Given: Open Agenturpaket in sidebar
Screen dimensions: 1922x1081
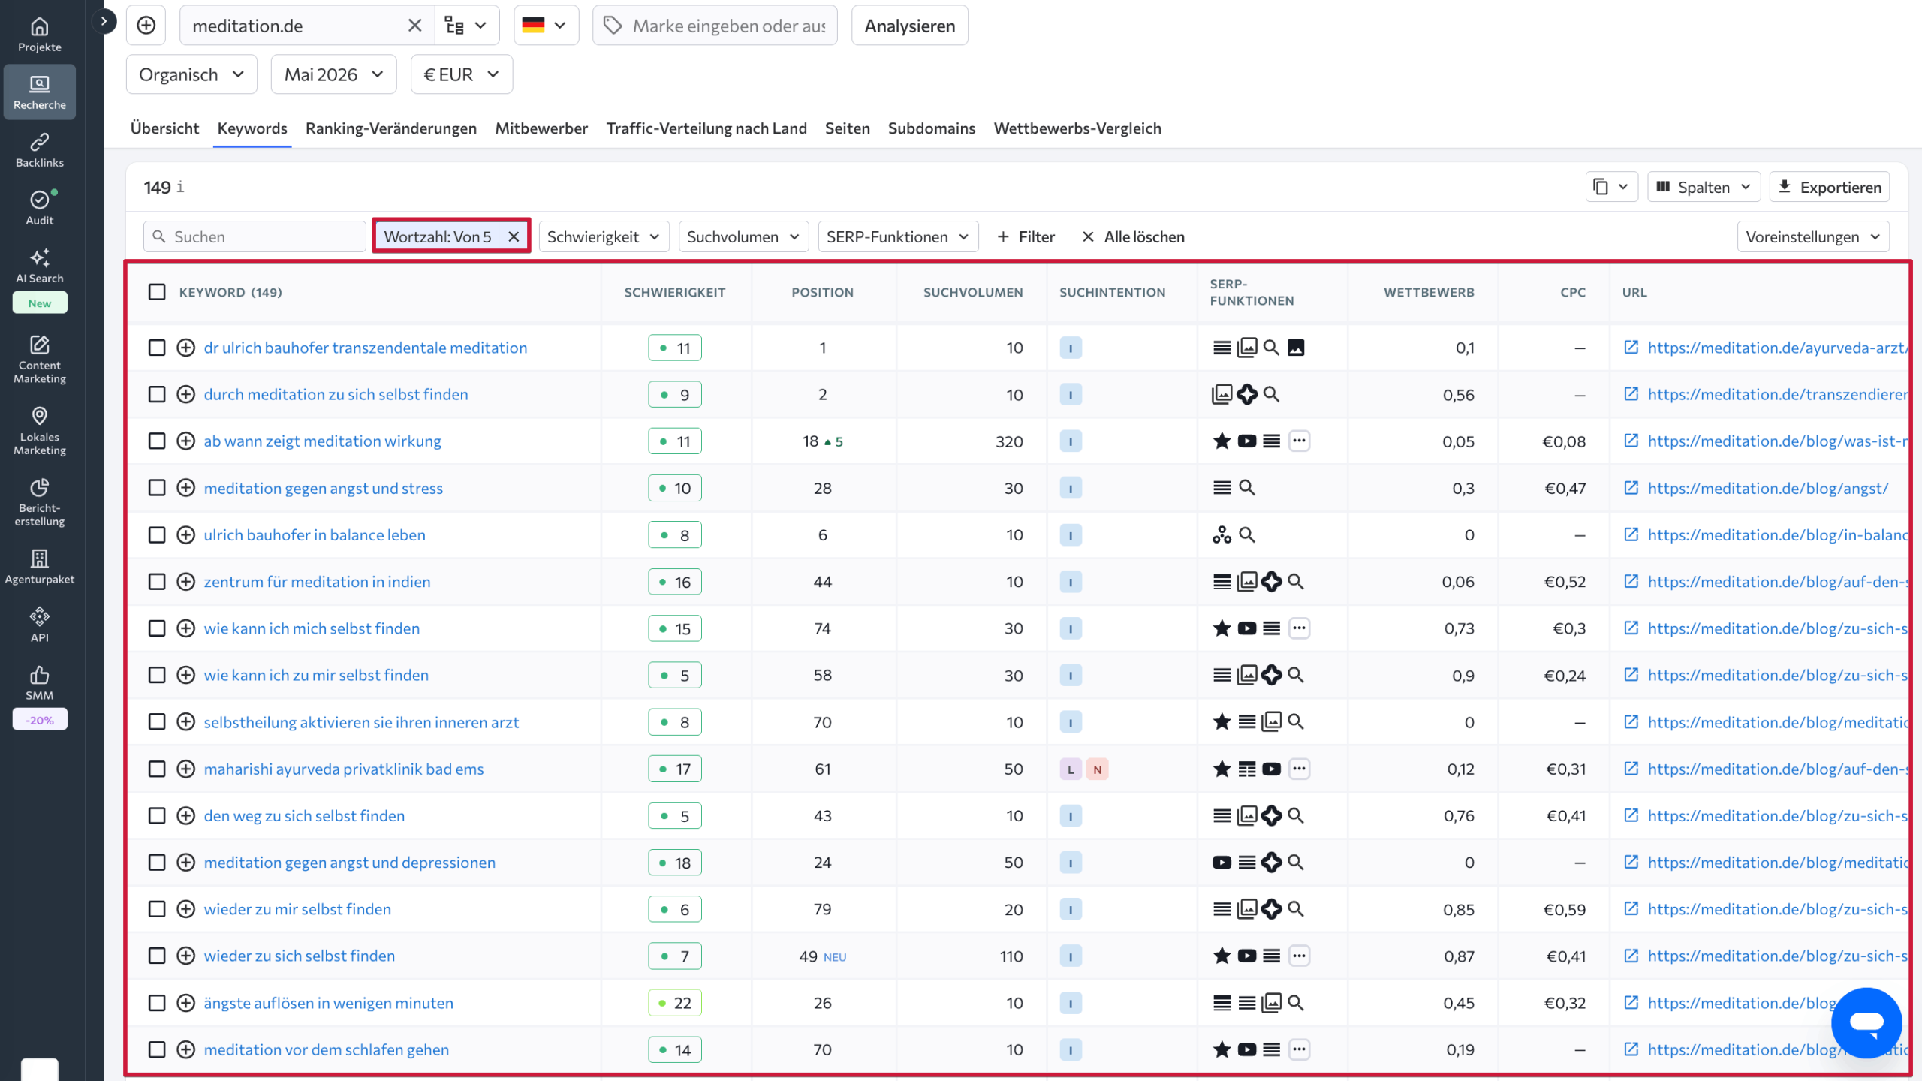Looking at the screenshot, I should click(39, 566).
